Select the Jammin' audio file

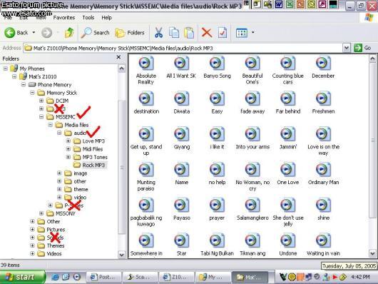(288, 138)
